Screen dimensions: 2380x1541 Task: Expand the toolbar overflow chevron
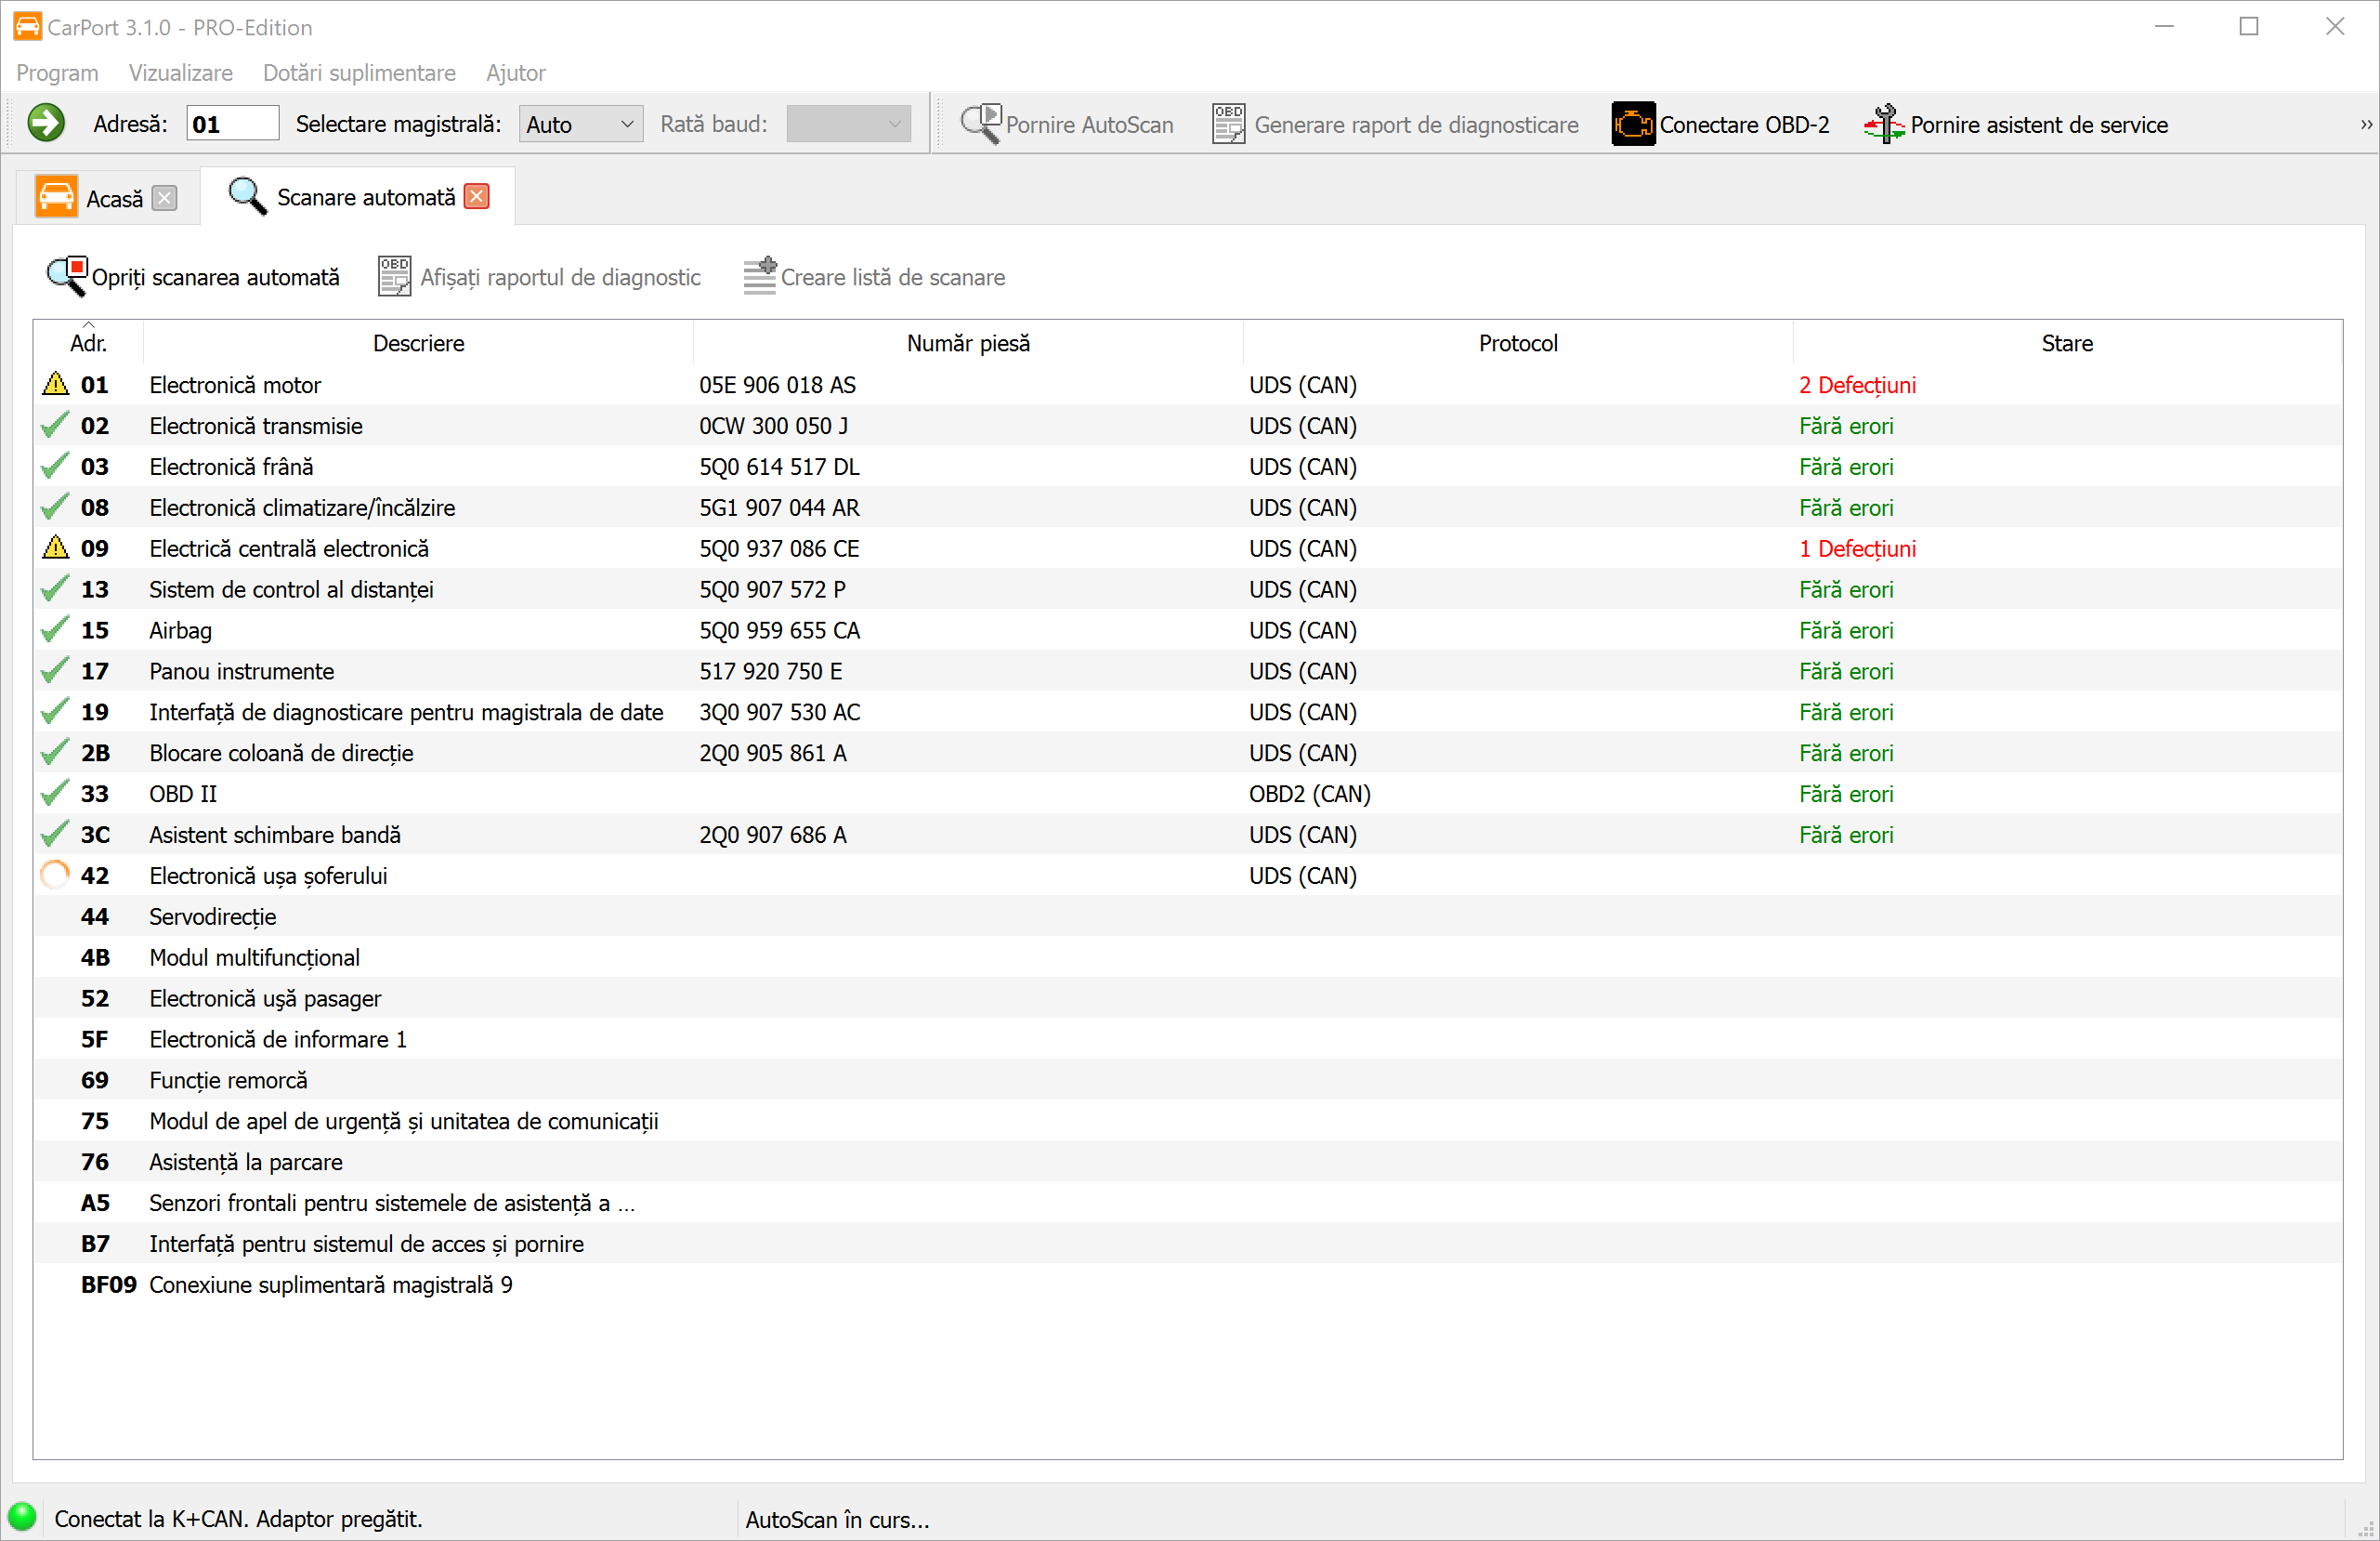coord(2365,125)
